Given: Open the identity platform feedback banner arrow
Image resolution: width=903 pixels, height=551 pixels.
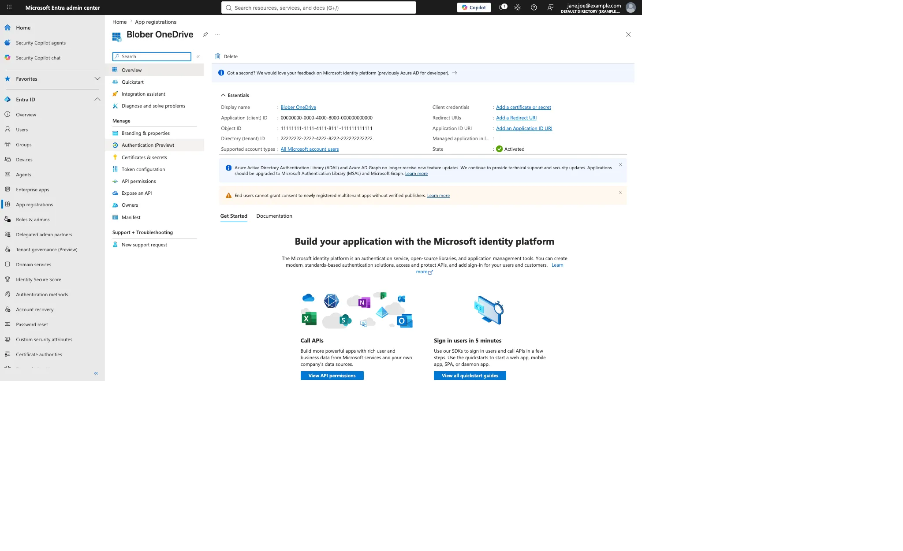Looking at the screenshot, I should pyautogui.click(x=455, y=73).
